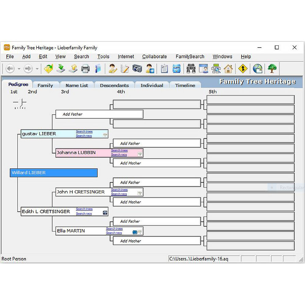Click Search trees link for gustav LIEBER
This screenshot has height=305, width=305.
pyautogui.click(x=84, y=131)
